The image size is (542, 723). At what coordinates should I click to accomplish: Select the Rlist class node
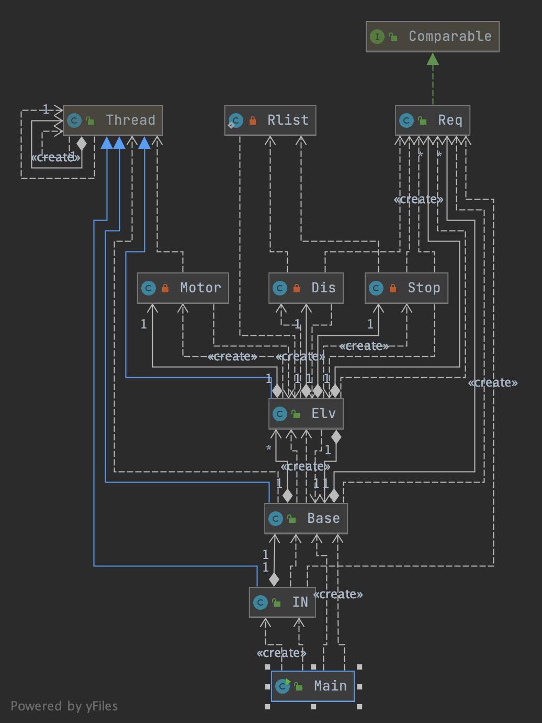270,120
